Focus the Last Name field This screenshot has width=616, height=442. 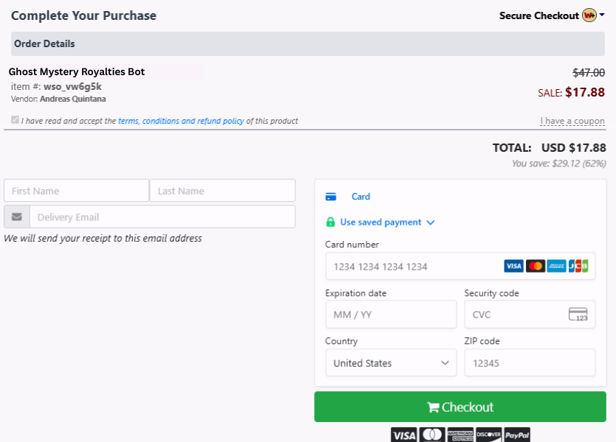tap(222, 191)
